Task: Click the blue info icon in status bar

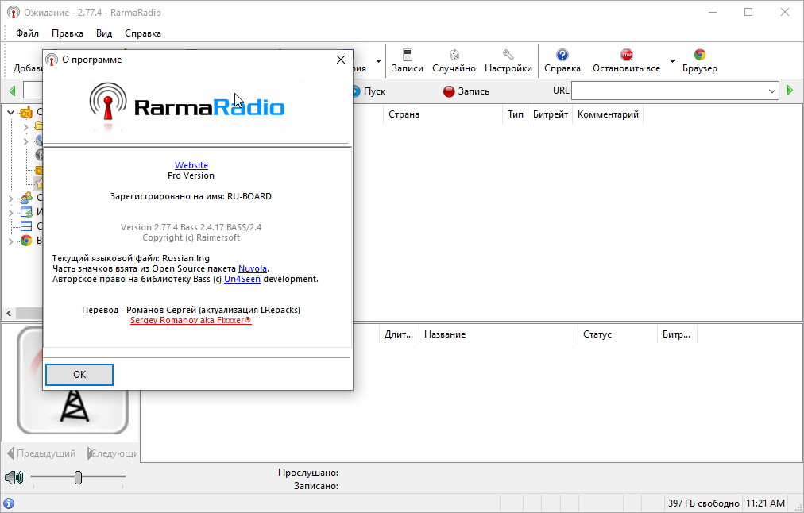Action: (9, 503)
